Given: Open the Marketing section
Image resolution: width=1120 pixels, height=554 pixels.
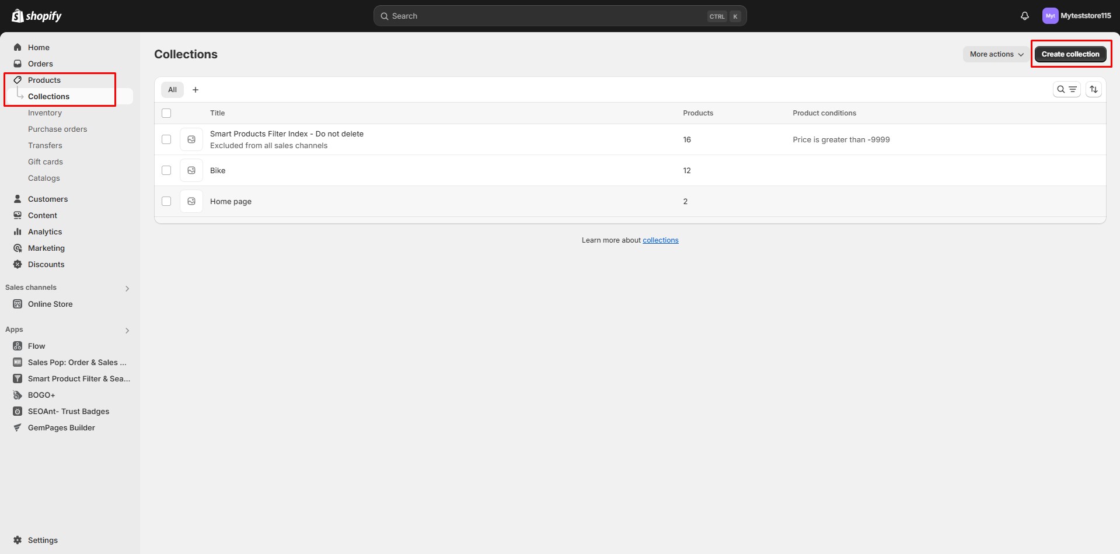Looking at the screenshot, I should coord(47,248).
